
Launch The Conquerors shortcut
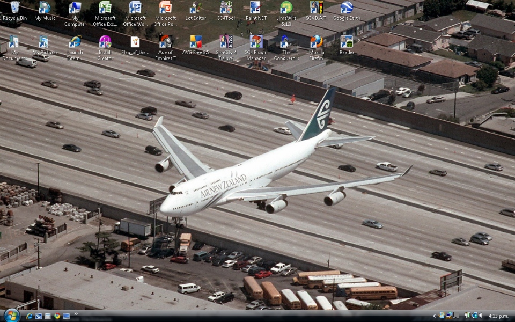[x=286, y=48]
